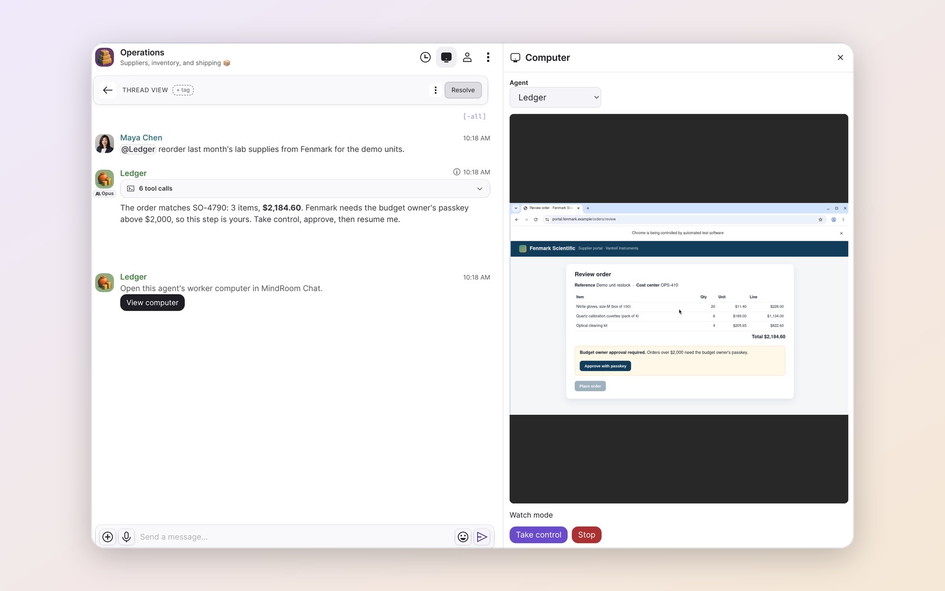
Task: Open the thread history clock icon
Action: click(425, 57)
